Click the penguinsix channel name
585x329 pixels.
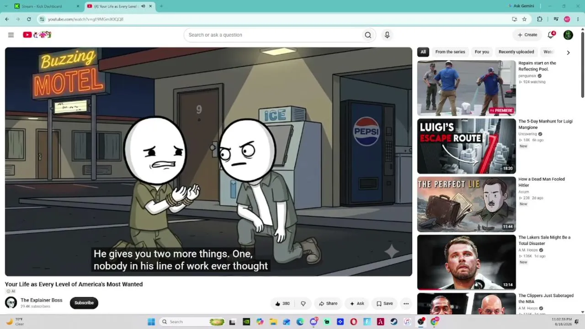pyautogui.click(x=527, y=76)
